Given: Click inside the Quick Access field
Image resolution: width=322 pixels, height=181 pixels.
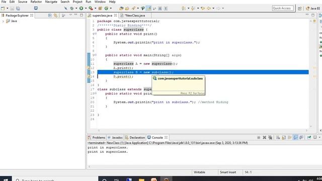Looking at the screenshot, I should (283, 8).
